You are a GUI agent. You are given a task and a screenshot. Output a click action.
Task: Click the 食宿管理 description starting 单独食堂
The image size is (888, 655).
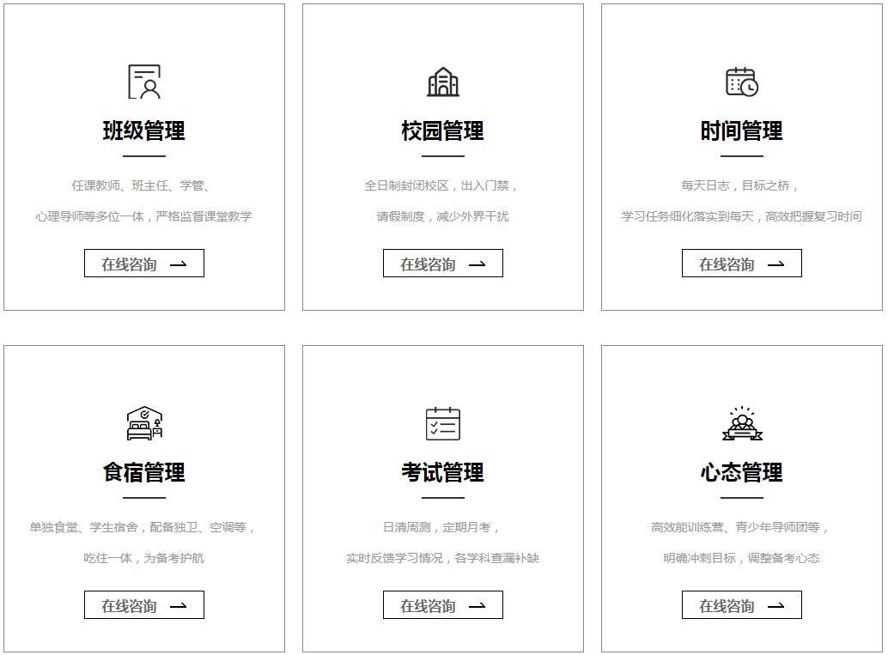pos(143,527)
